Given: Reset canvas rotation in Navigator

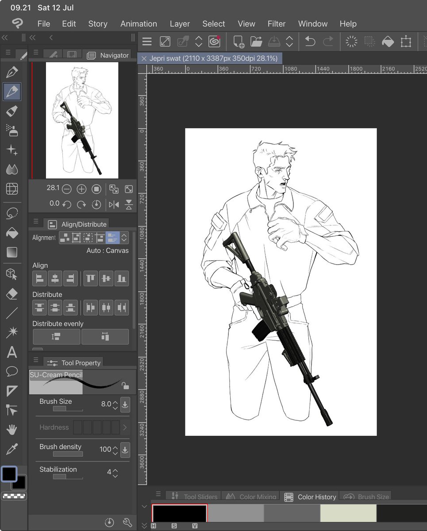Looking at the screenshot, I should pyautogui.click(x=96, y=204).
